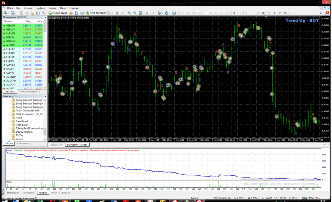Viewport: 332px width, 202px height.
Task: Toggle the Market Watch panel
Action: (21, 13)
